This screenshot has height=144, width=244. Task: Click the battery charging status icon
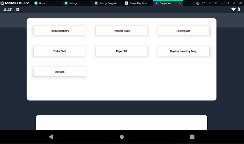pos(239,10)
